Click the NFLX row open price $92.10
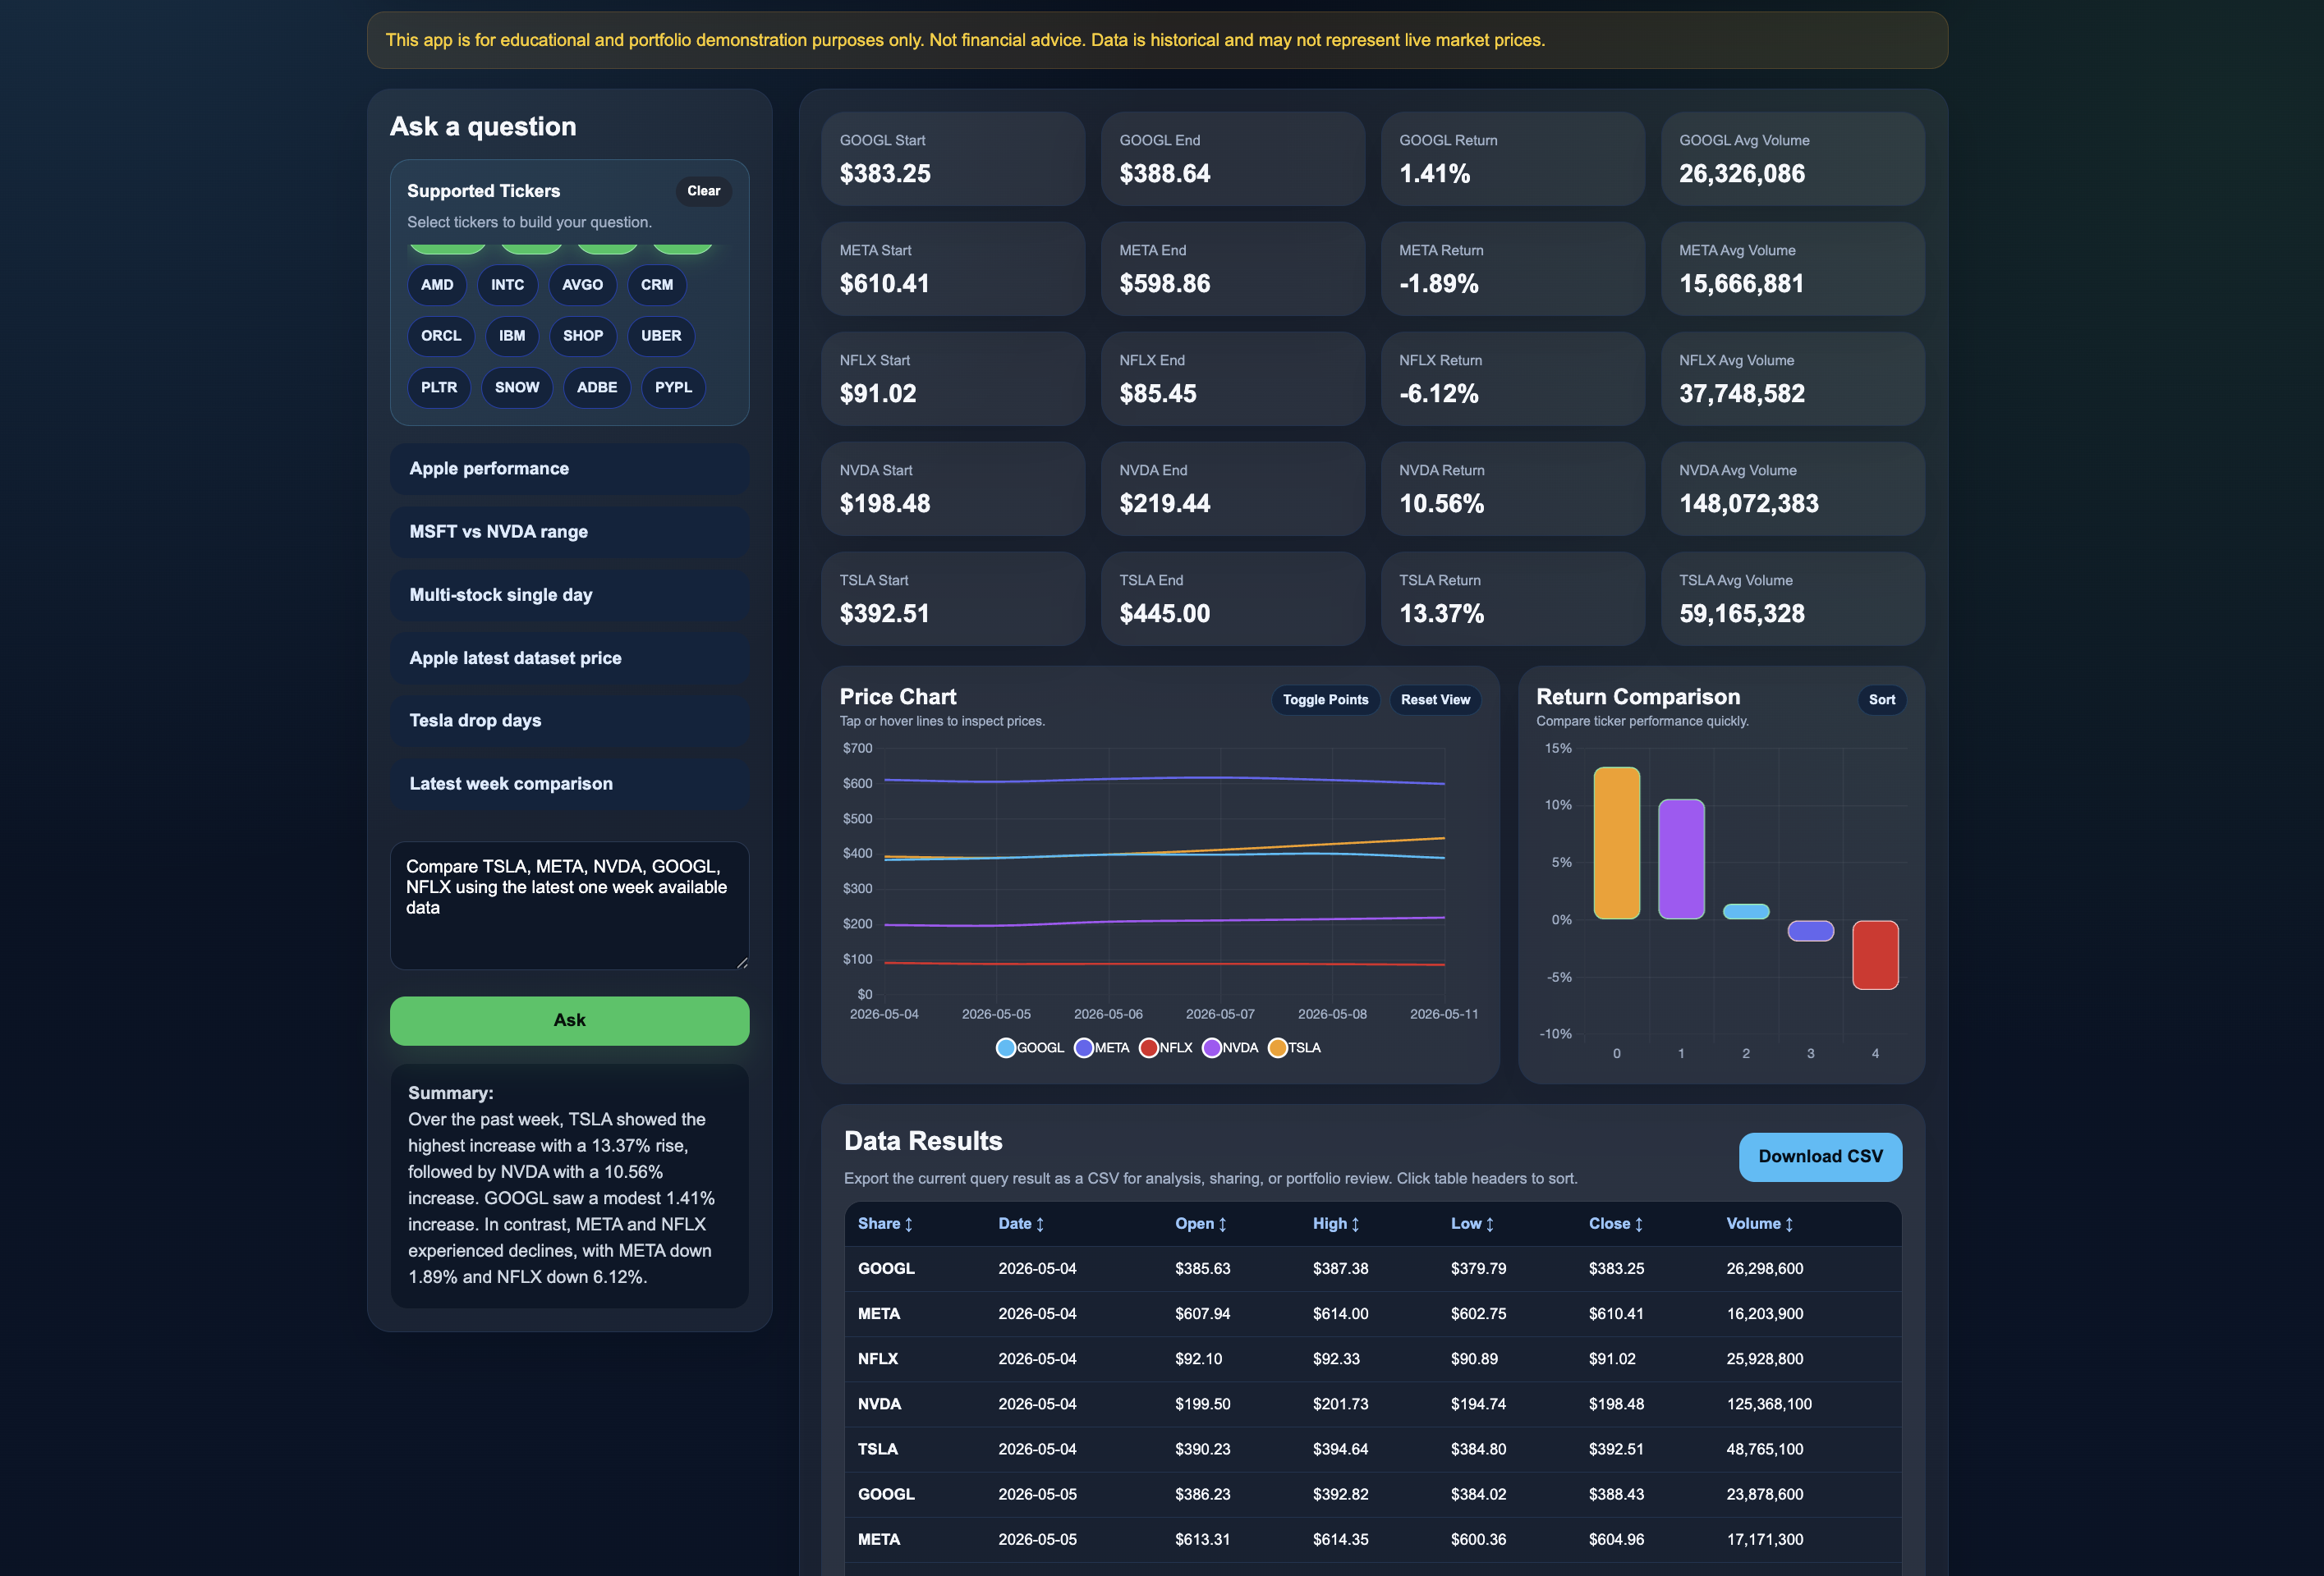 click(1198, 1359)
